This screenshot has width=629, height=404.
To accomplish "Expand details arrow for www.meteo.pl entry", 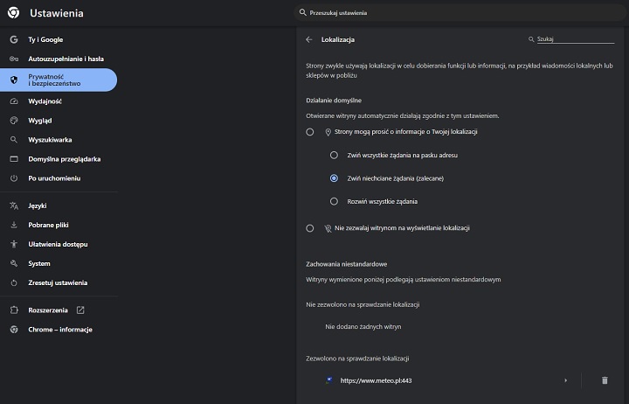I will (x=566, y=380).
